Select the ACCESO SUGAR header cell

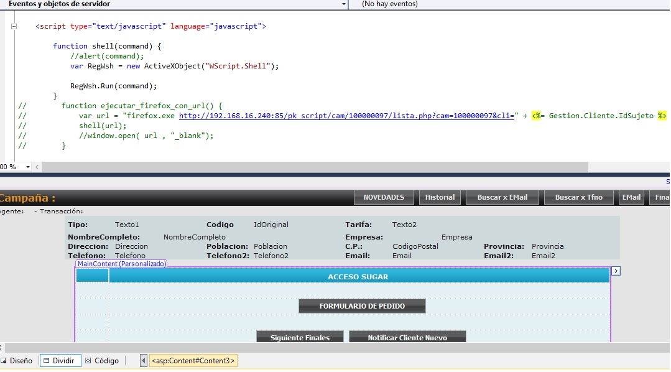pyautogui.click(x=359, y=277)
